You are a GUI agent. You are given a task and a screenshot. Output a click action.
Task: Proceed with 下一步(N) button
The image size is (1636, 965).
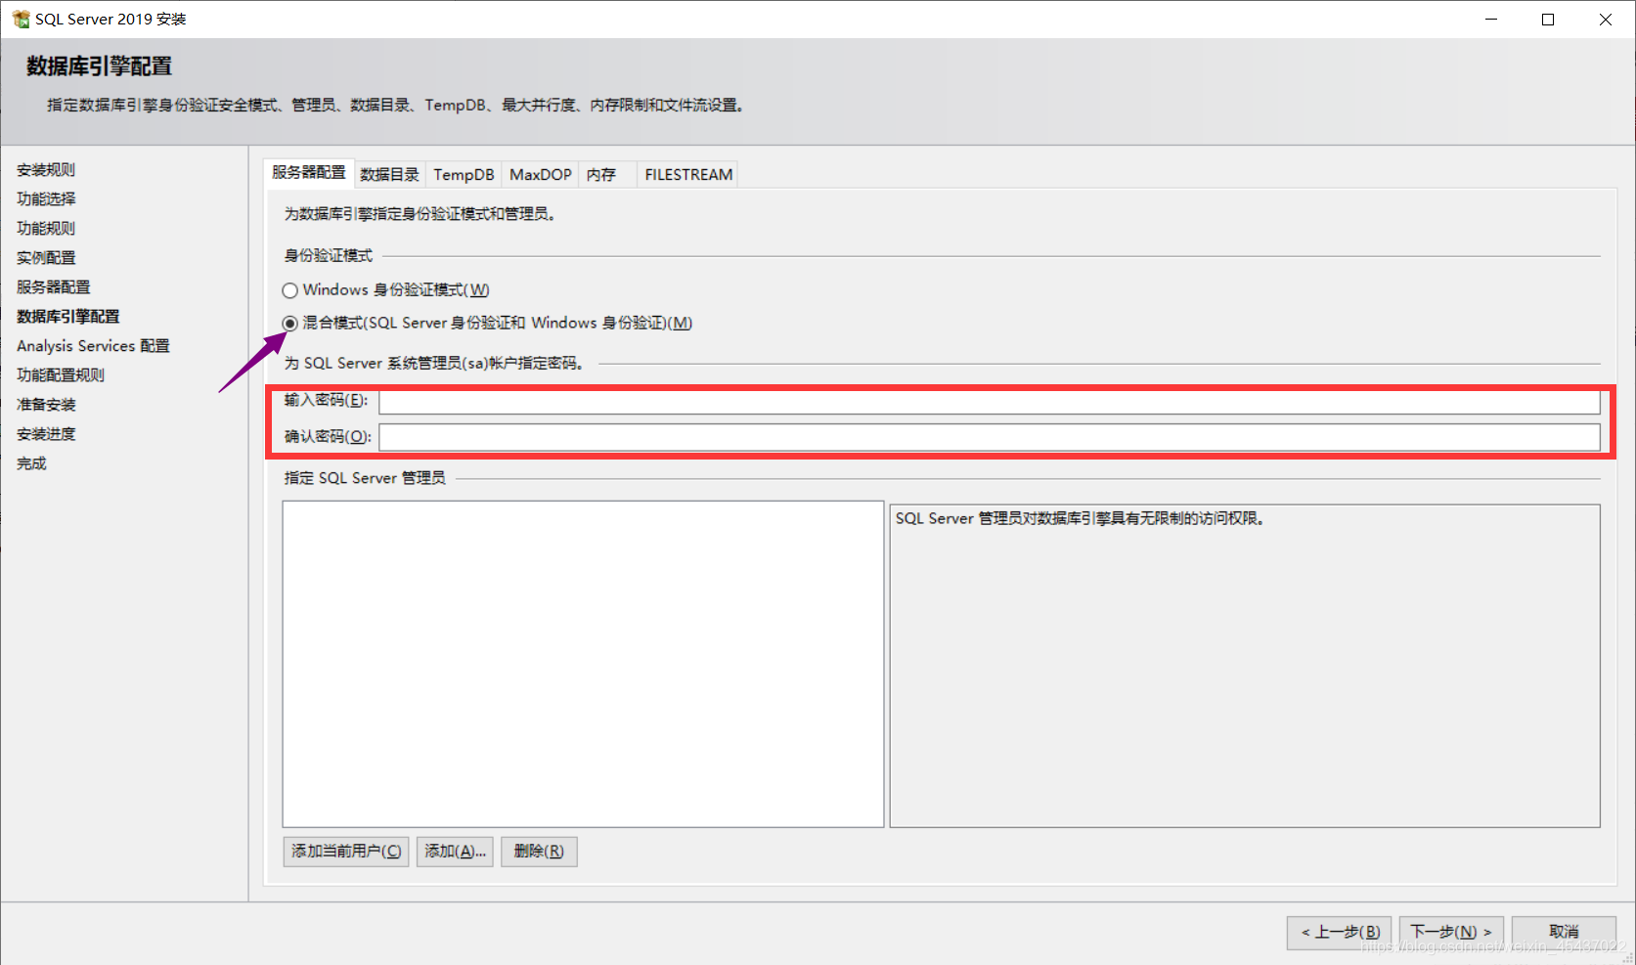pyautogui.click(x=1451, y=932)
